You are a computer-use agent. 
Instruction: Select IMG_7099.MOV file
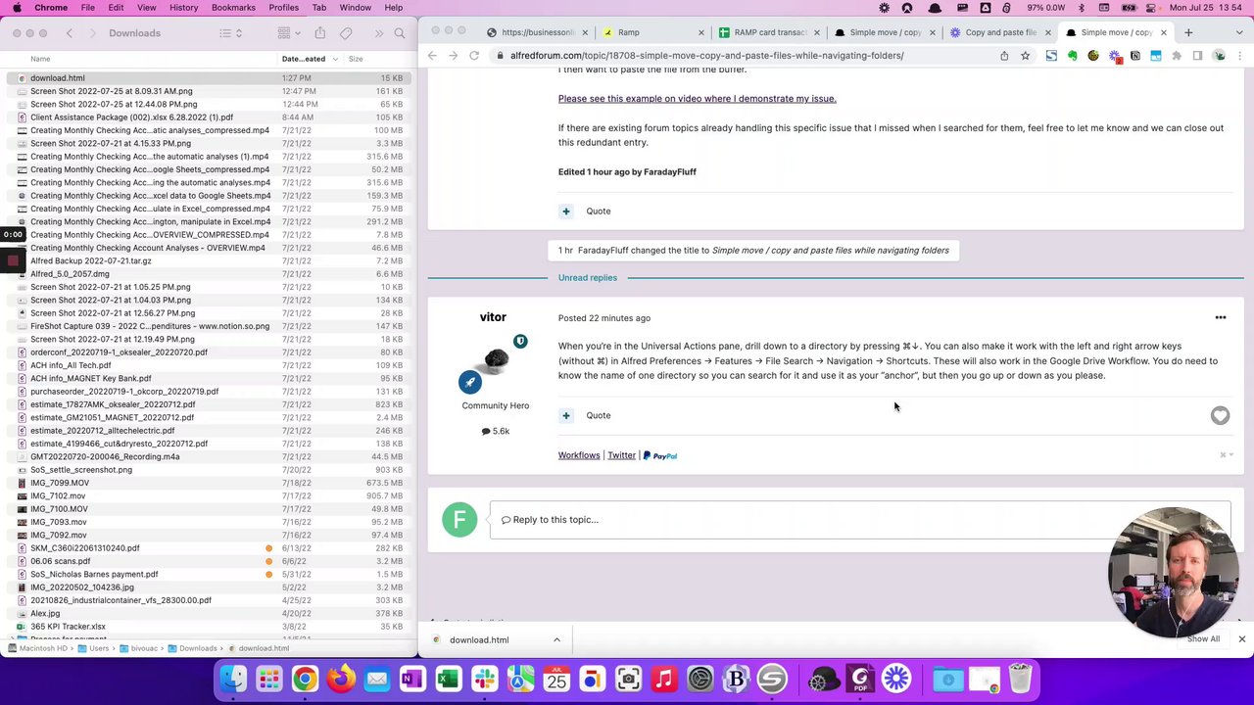pos(209,483)
